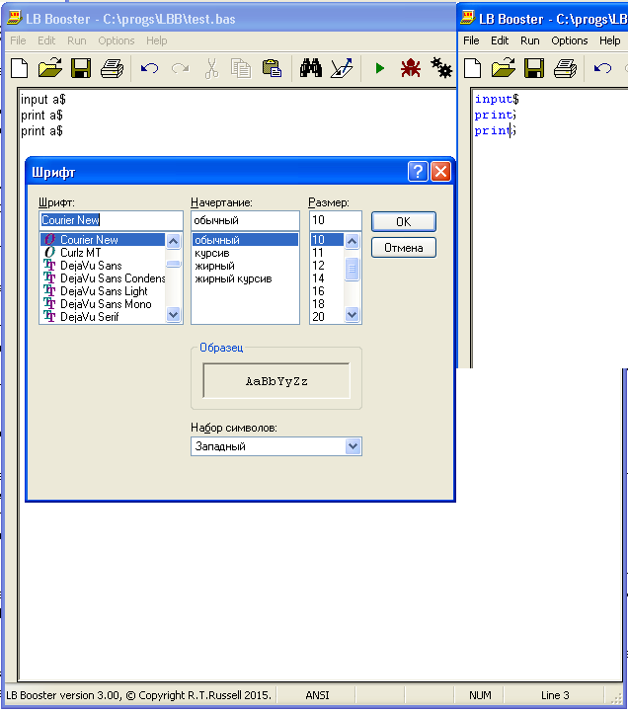Select font size 14

pos(327,277)
